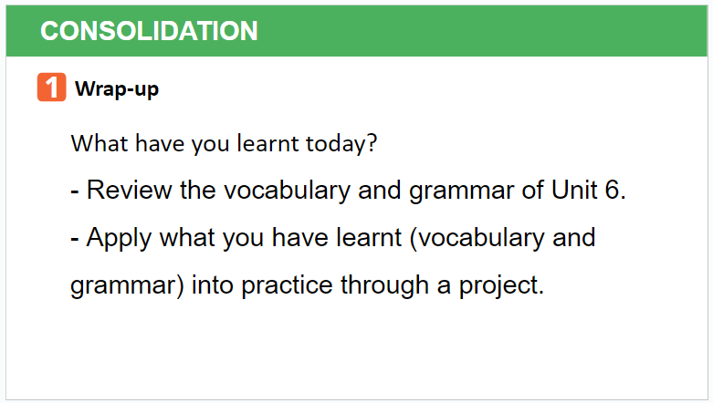Click the green header banner's empty area
This screenshot has width=713, height=403.
[482, 31]
